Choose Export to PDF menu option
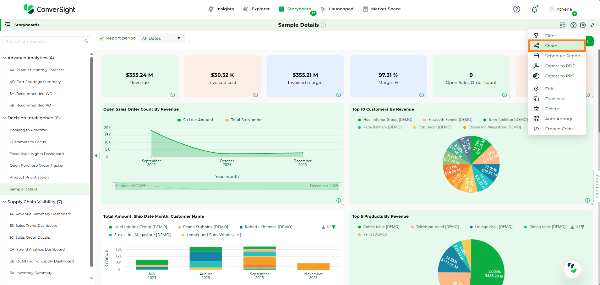600x285 pixels. point(559,66)
